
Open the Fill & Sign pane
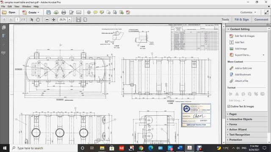(x=242, y=19)
